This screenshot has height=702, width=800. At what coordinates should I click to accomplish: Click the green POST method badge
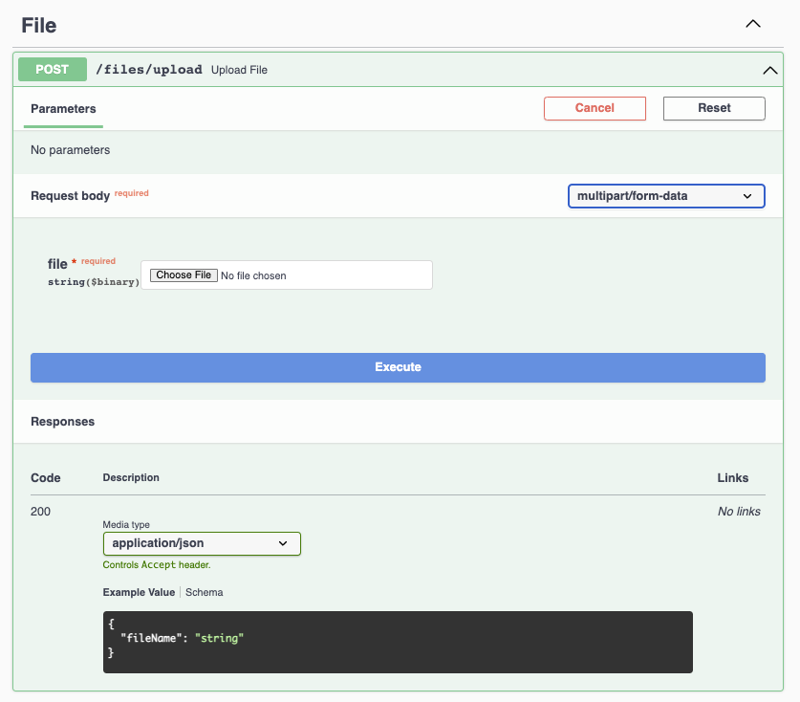pos(53,69)
